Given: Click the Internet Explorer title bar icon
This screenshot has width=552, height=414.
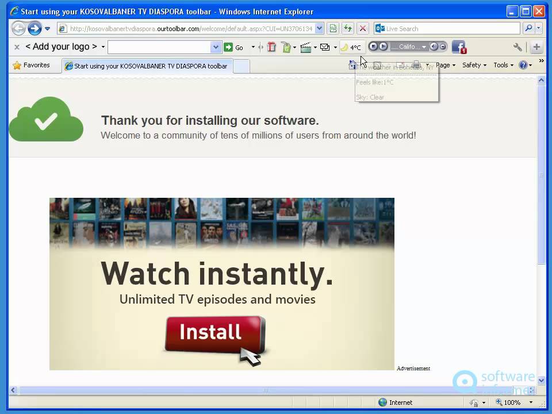Looking at the screenshot, I should click(x=14, y=11).
